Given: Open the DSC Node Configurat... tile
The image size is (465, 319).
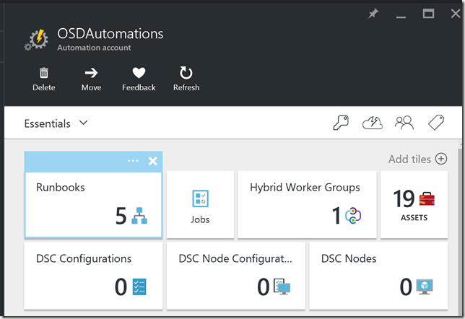Looking at the screenshot, I should coord(236,276).
